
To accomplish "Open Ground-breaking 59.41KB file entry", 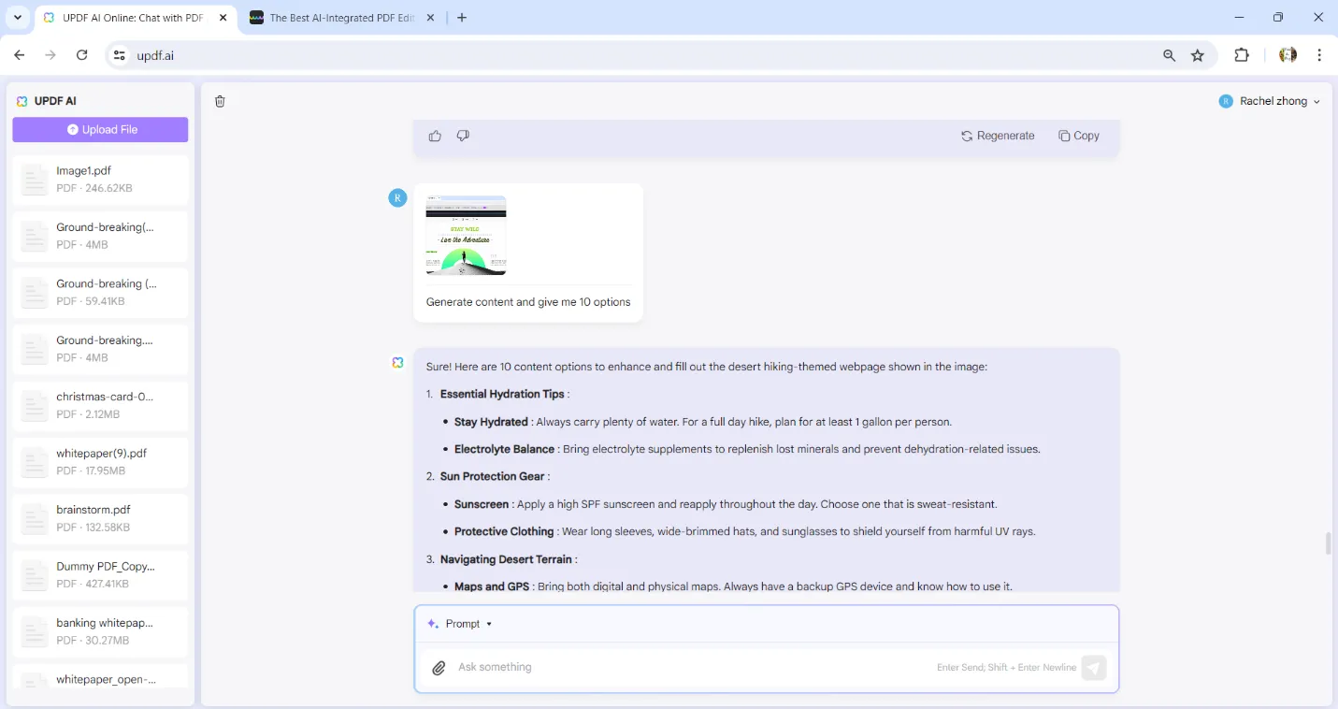I will click(100, 293).
